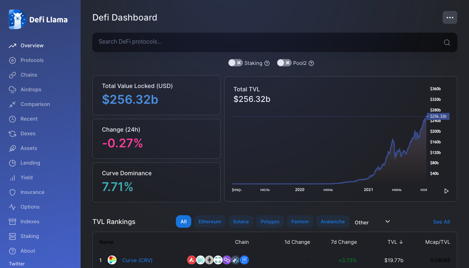The width and height of the screenshot is (469, 268).
Task: Click the Name column header
Action: tap(106, 242)
